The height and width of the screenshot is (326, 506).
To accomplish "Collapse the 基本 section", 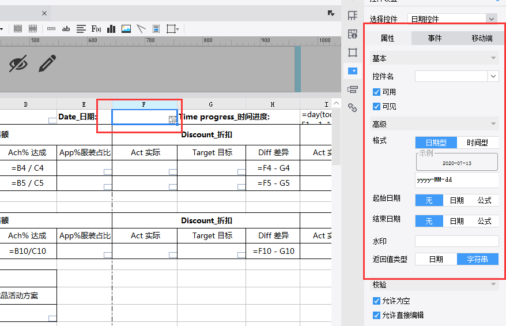I will tap(493, 58).
